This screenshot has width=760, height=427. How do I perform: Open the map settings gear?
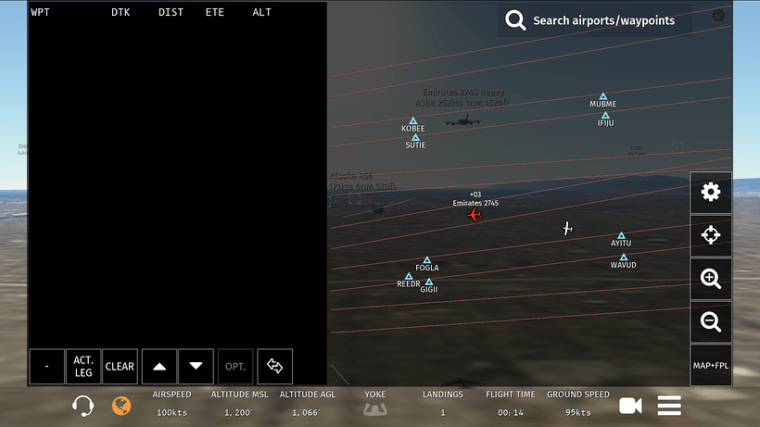(711, 193)
